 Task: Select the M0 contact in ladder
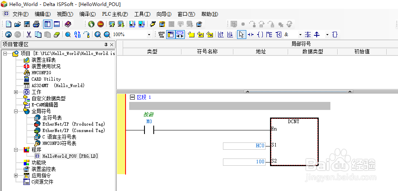[x=149, y=130]
